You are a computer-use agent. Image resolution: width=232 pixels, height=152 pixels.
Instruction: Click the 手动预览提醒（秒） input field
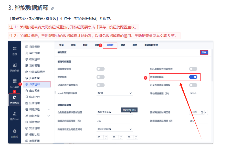199,93
